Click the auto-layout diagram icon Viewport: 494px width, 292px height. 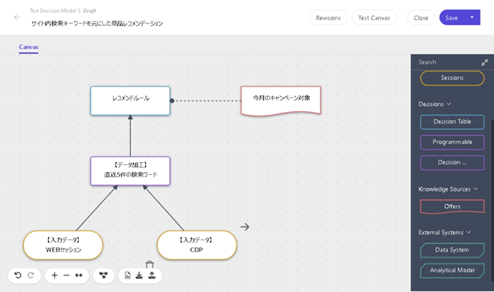click(103, 275)
